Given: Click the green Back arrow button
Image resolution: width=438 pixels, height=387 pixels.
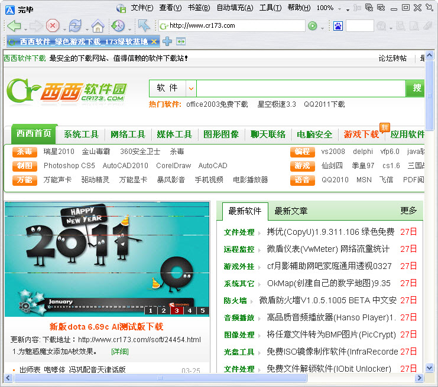Looking at the screenshot, I should pos(14,26).
